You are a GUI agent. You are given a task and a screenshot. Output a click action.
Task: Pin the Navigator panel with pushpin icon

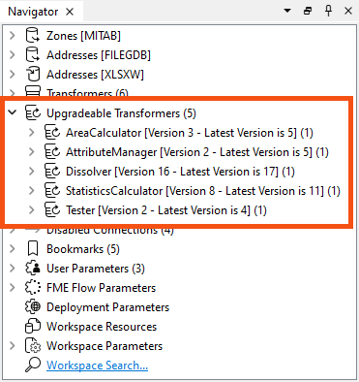point(328,12)
